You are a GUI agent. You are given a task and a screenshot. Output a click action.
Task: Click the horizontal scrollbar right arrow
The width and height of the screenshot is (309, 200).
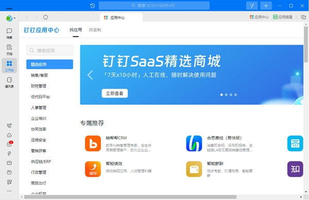(301, 197)
